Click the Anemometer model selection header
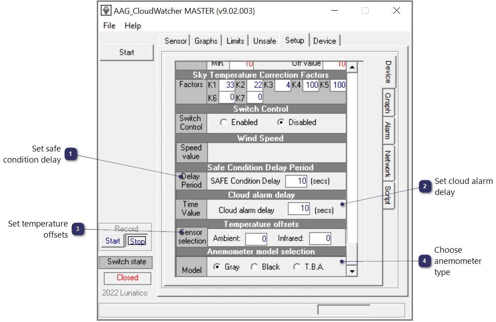This screenshot has width=496, height=322. point(261,251)
